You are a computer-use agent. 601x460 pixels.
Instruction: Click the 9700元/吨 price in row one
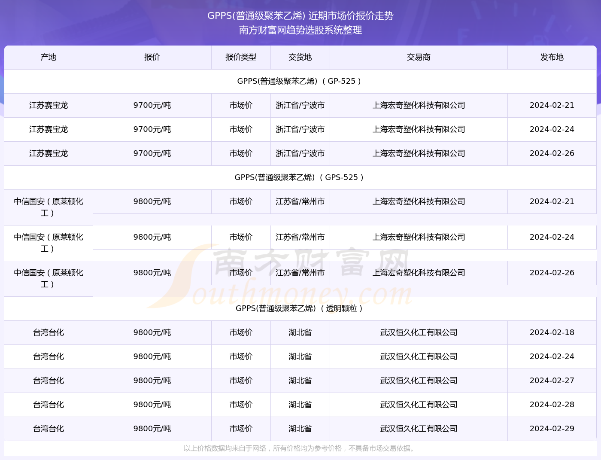click(152, 105)
